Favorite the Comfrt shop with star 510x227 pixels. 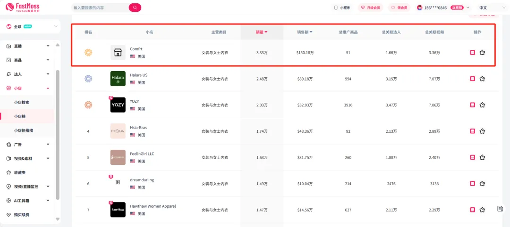482,53
